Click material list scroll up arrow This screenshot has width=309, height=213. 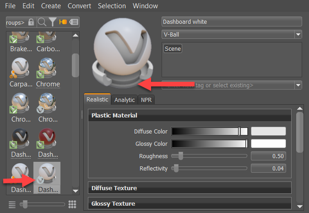tap(75, 35)
